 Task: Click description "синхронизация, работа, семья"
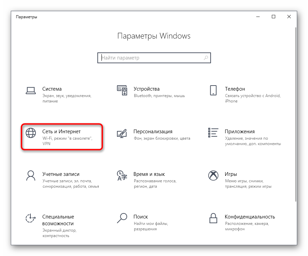click(x=71, y=186)
